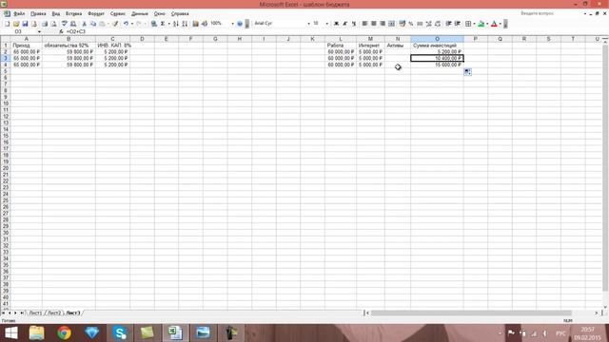The height and width of the screenshot is (342, 609).
Task: Apply percent style format
Action: tap(411, 24)
